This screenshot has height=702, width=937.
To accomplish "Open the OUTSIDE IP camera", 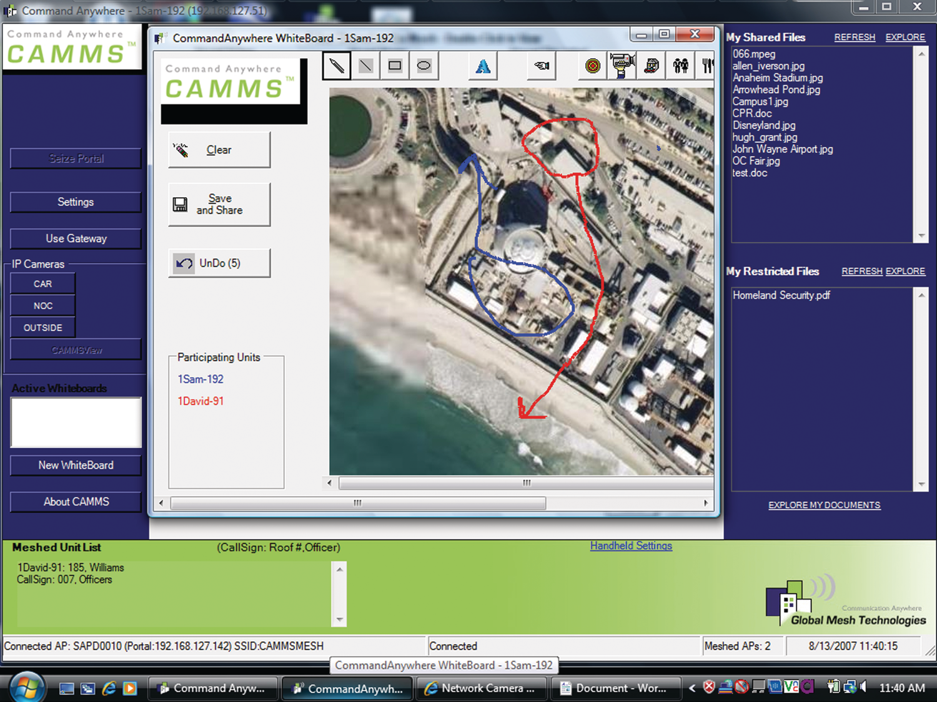I will [42, 328].
